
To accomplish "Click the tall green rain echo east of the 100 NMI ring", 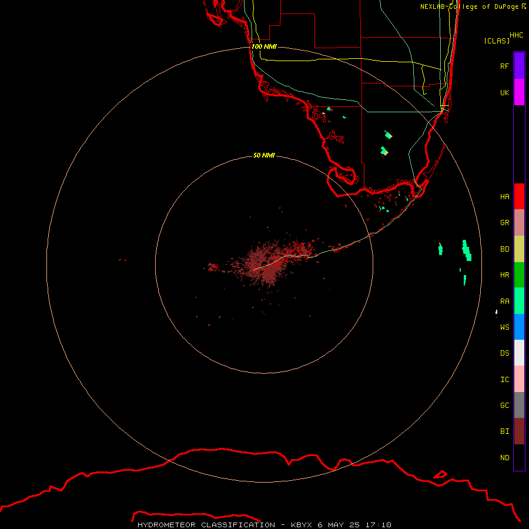I will (467, 250).
